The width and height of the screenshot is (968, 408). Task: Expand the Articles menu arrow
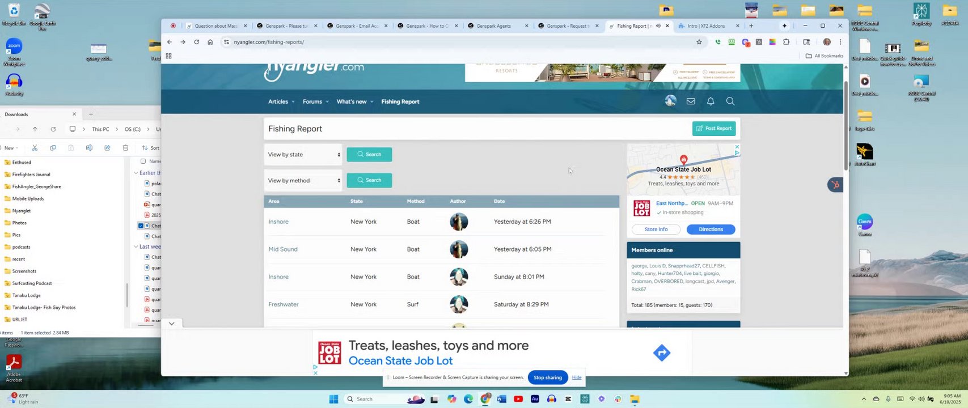coord(293,102)
